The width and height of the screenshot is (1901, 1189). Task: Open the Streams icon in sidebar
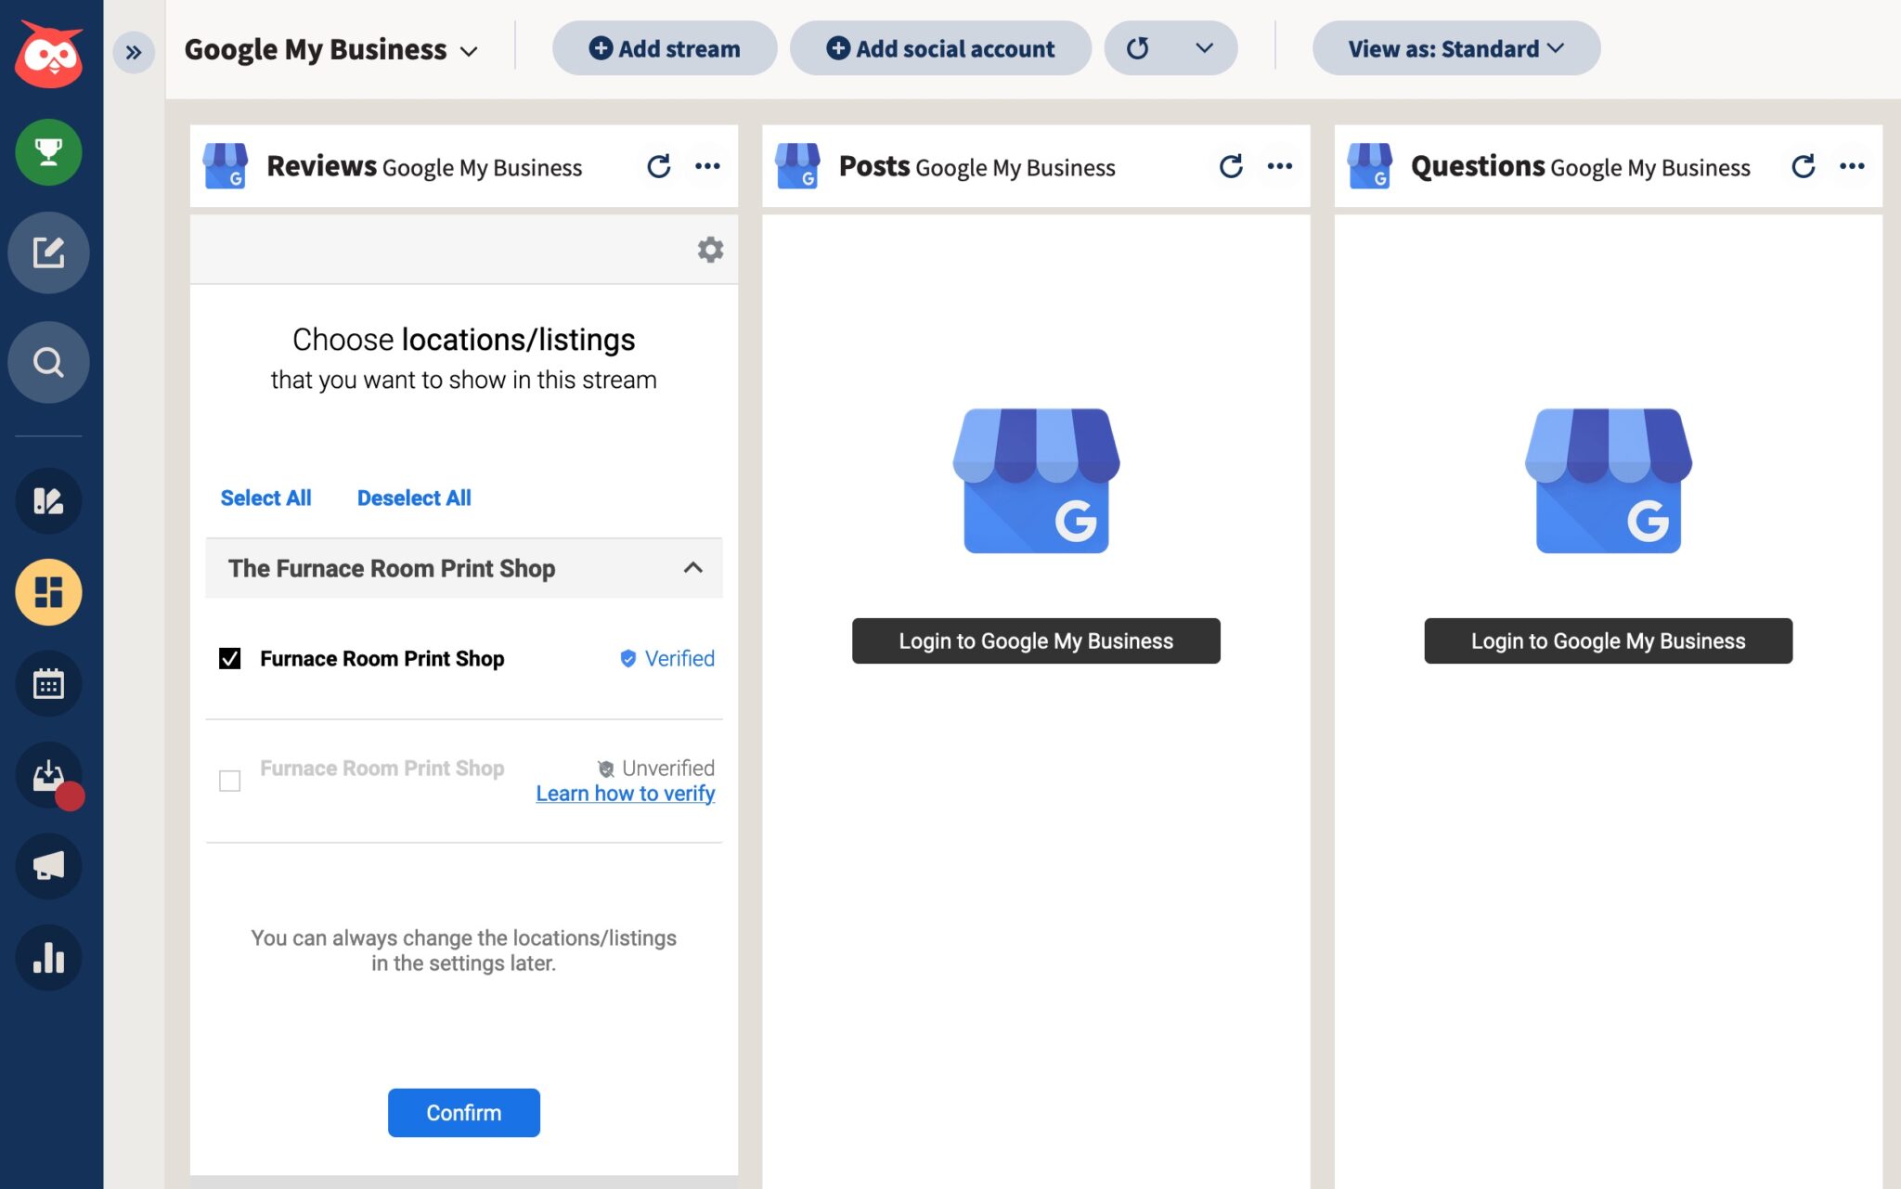[48, 591]
